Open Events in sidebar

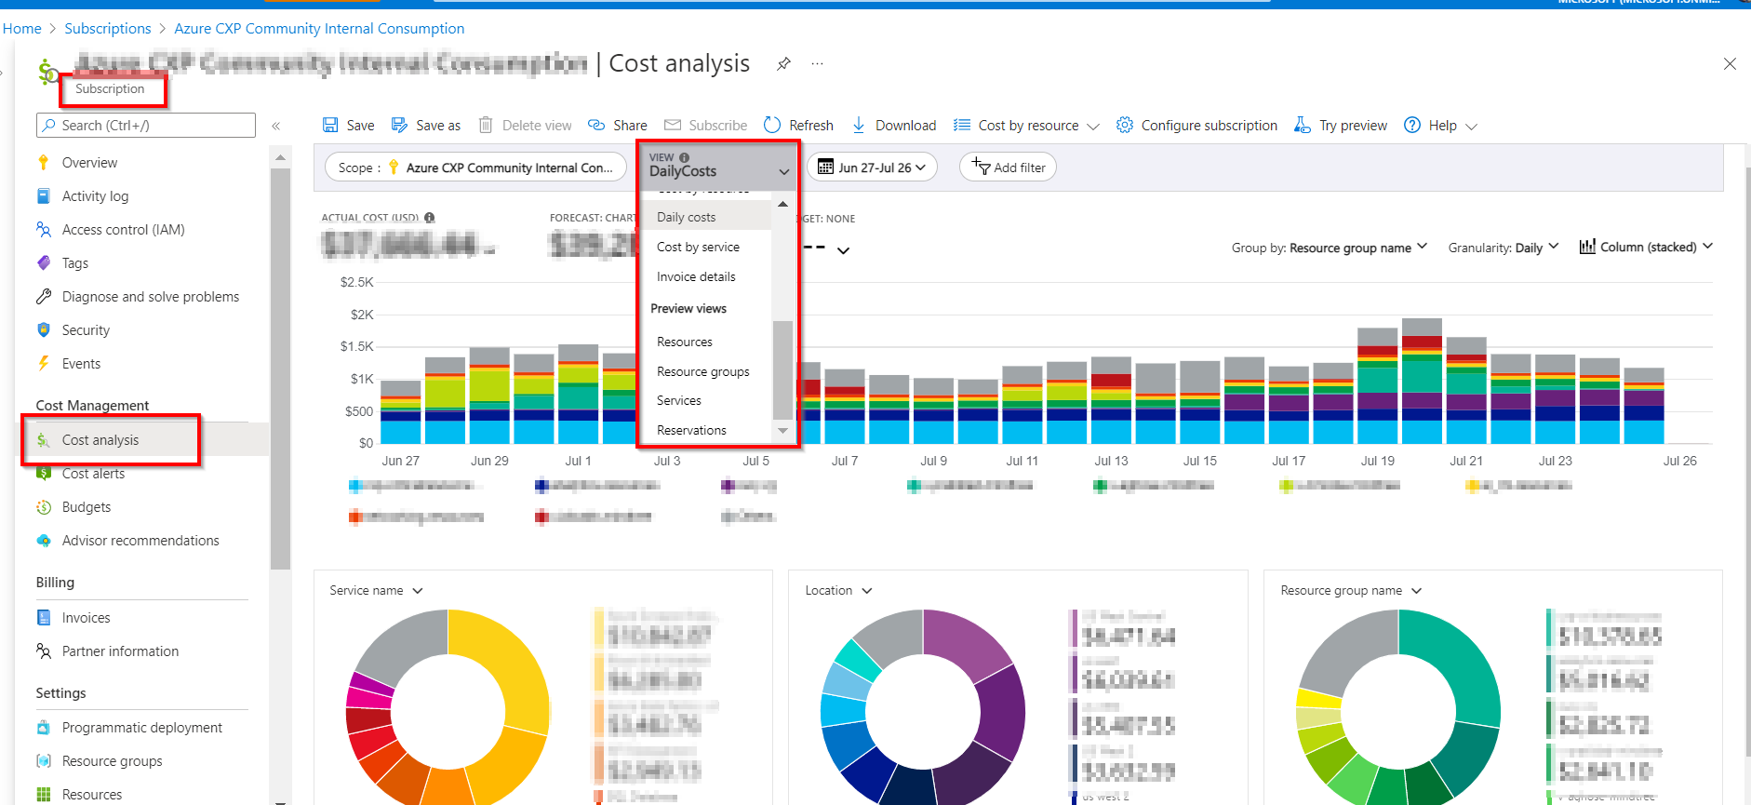[x=81, y=364]
